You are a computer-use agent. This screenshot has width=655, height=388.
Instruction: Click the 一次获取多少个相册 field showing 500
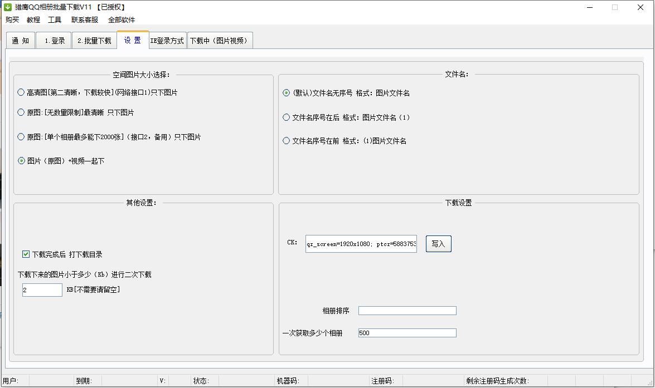click(407, 333)
